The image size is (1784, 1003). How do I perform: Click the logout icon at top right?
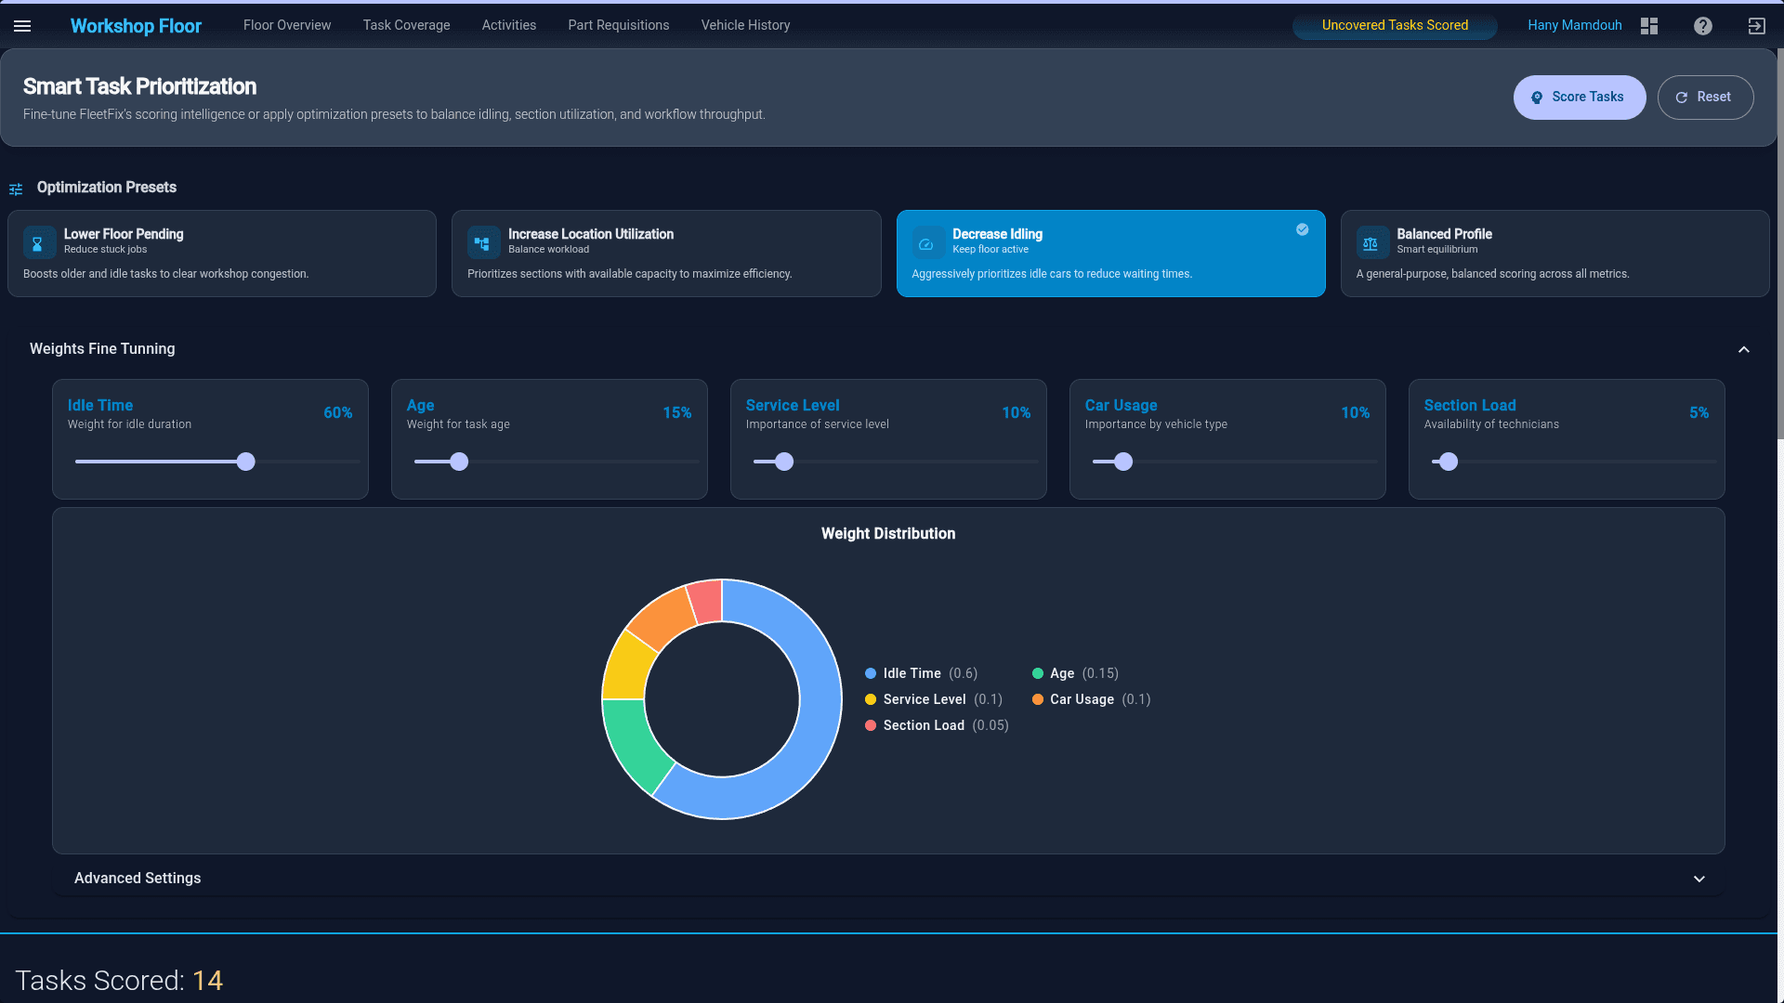point(1756,26)
